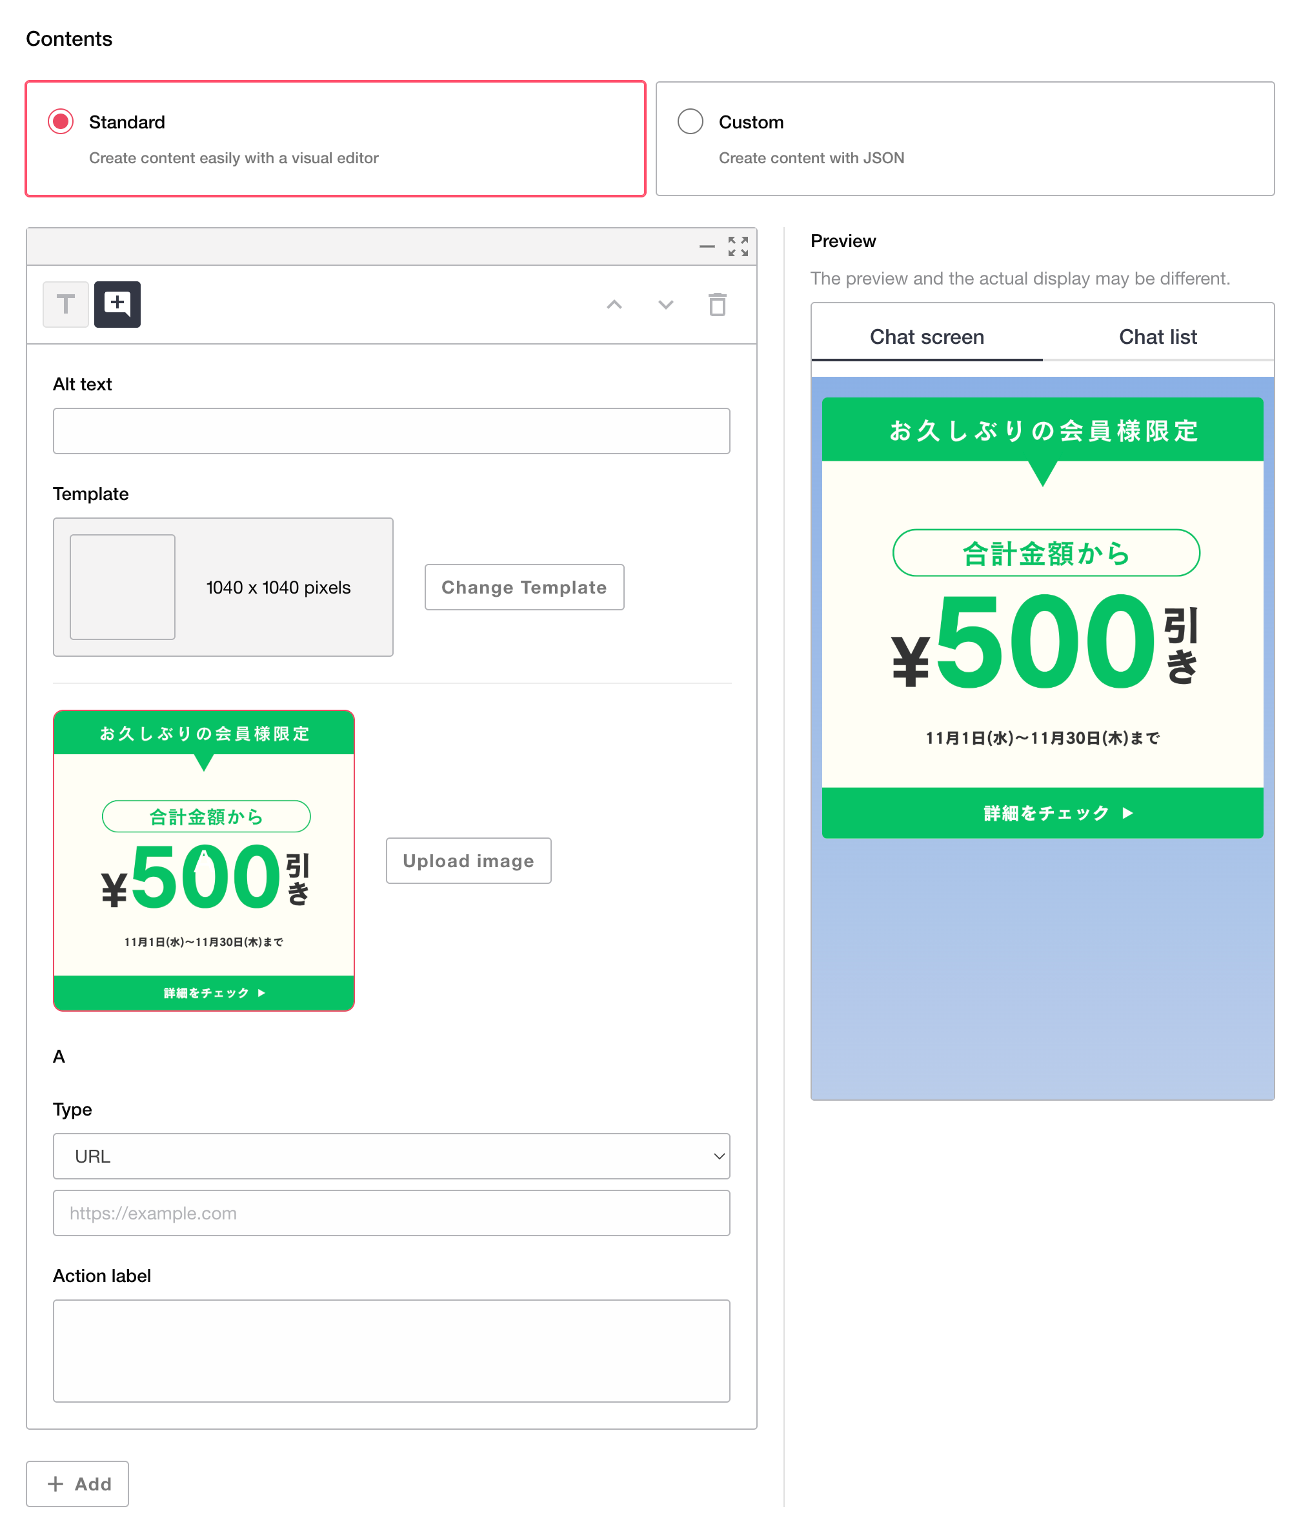Expand editor to fullscreen
Image resolution: width=1301 pixels, height=1533 pixels.
coord(738,246)
